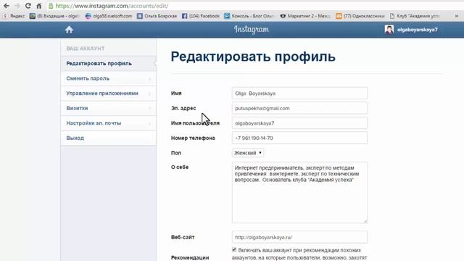Screen dimensions: 464x261
Task: Click the profile avatar picture
Action: pyautogui.click(x=389, y=30)
